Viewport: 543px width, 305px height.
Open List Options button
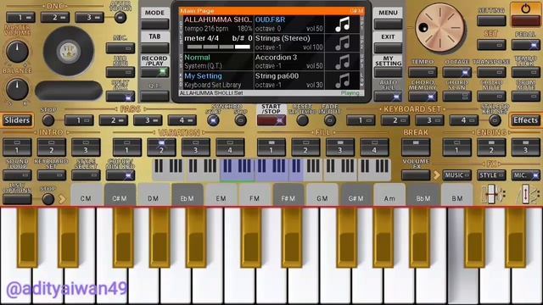pos(17,199)
